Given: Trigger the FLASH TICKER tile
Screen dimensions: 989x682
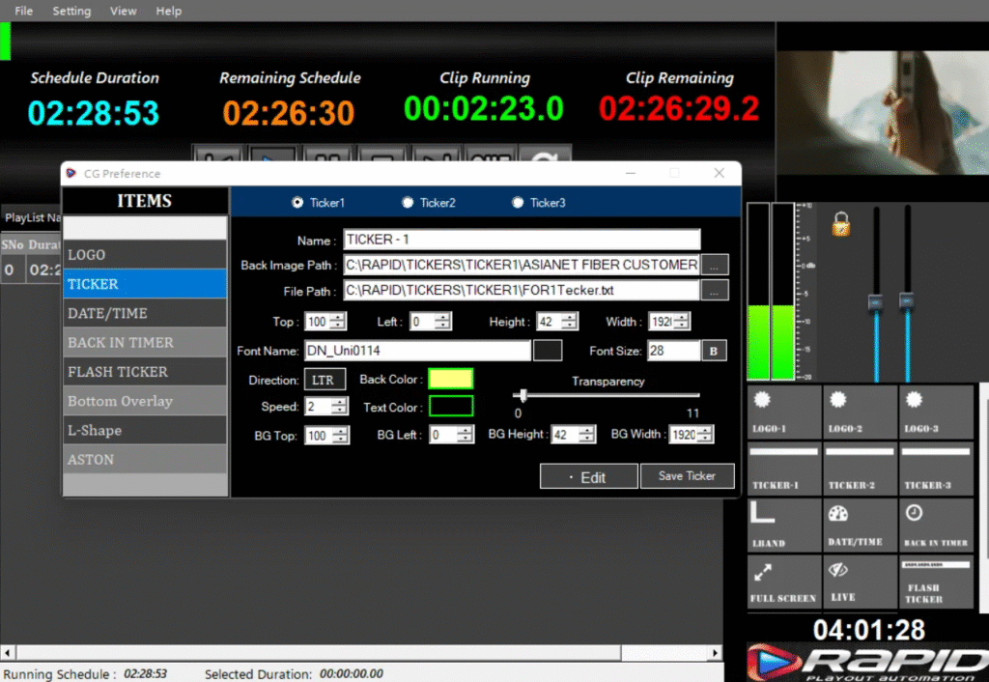Looking at the screenshot, I should pyautogui.click(x=935, y=582).
